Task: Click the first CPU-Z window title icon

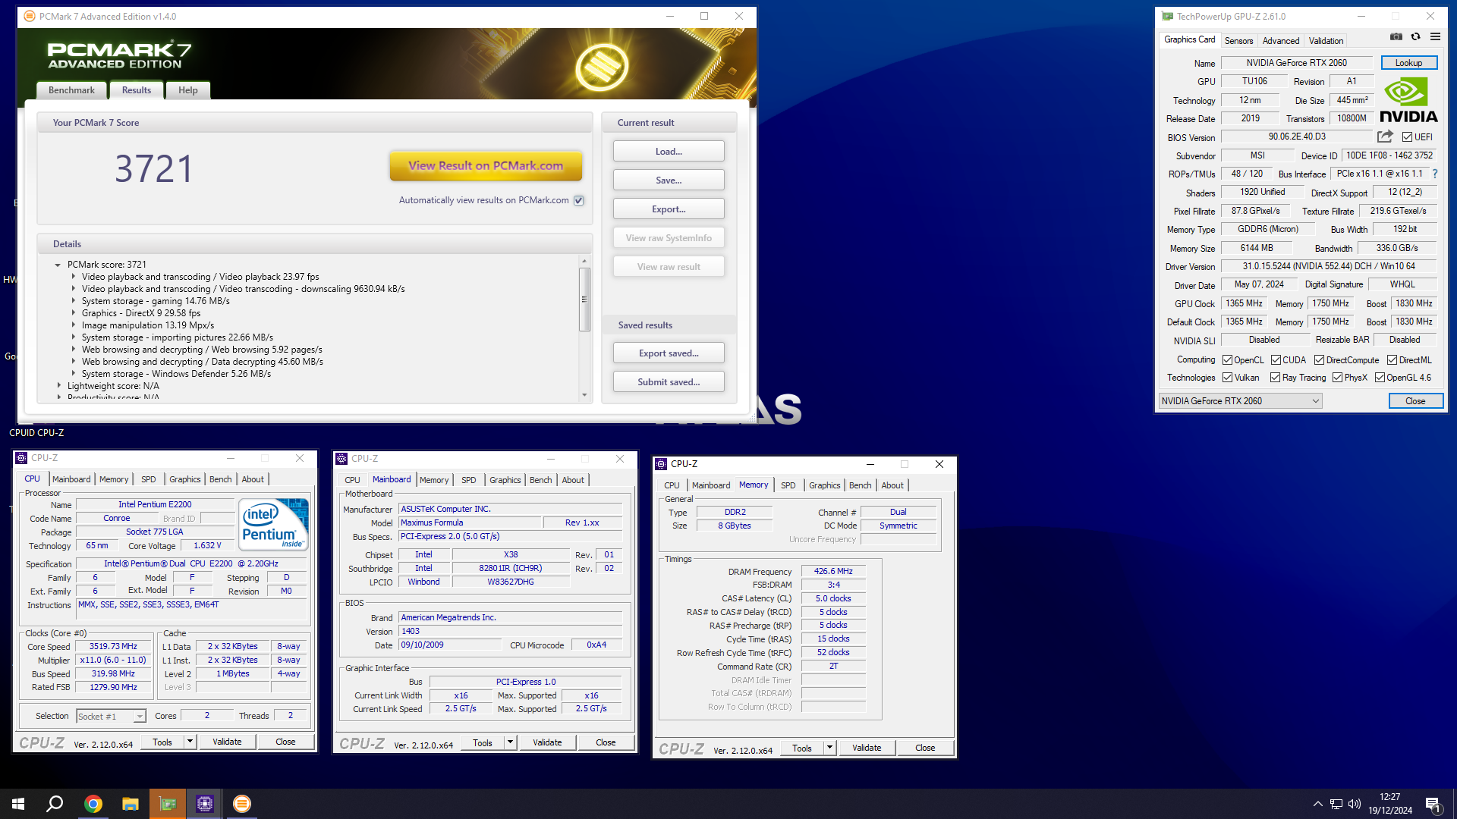Action: click(x=21, y=458)
